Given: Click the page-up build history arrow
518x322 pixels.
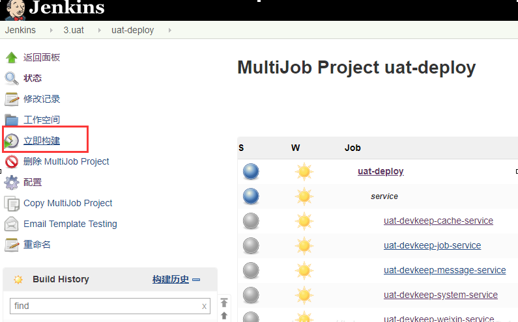Looking at the screenshot, I should click(x=224, y=315).
